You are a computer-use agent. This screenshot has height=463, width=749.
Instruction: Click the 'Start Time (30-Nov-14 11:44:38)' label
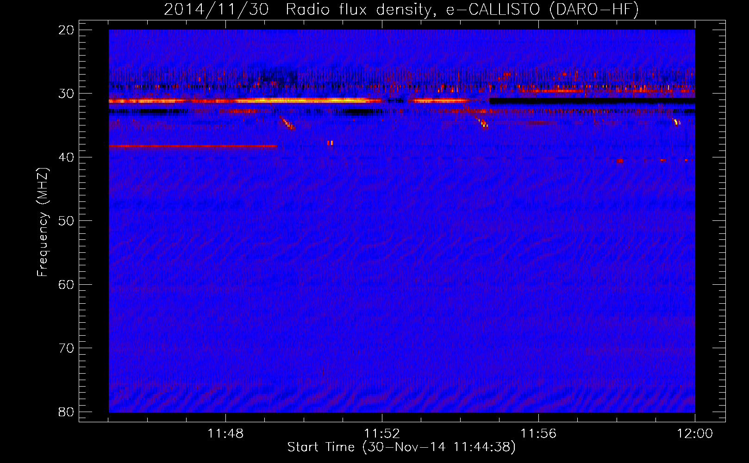pyautogui.click(x=401, y=447)
